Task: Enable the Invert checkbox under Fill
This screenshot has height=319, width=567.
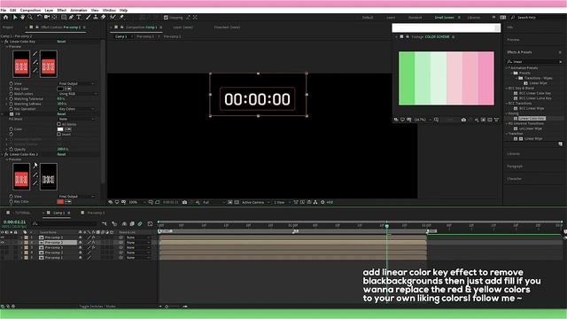Action: (59, 134)
